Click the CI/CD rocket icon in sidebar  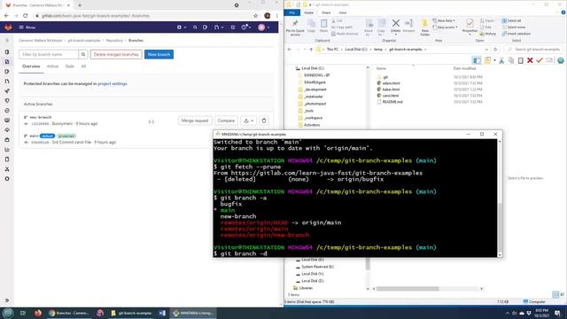(x=7, y=91)
